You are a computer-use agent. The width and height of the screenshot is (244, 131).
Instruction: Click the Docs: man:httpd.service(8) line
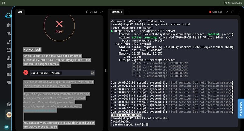tap(143, 41)
